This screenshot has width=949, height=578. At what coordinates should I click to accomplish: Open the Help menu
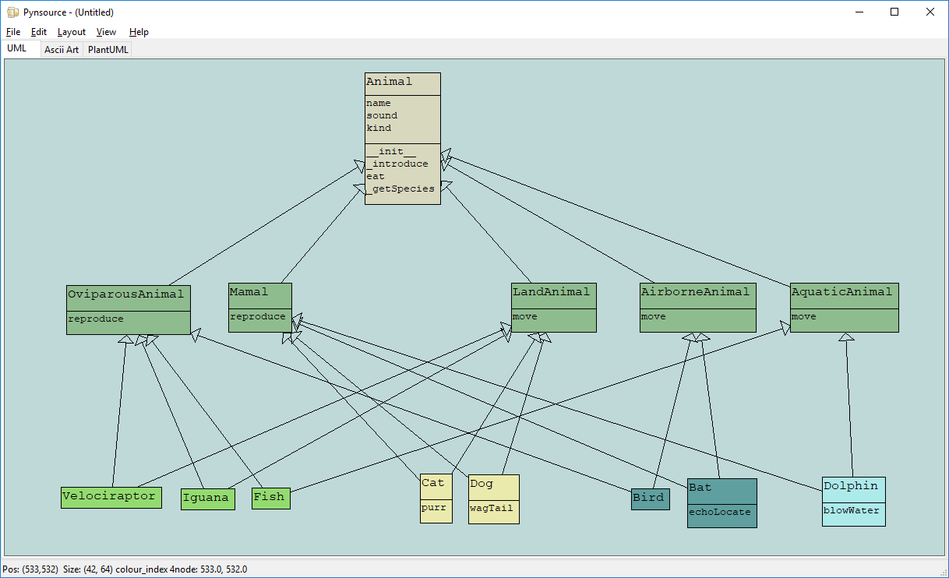point(139,32)
